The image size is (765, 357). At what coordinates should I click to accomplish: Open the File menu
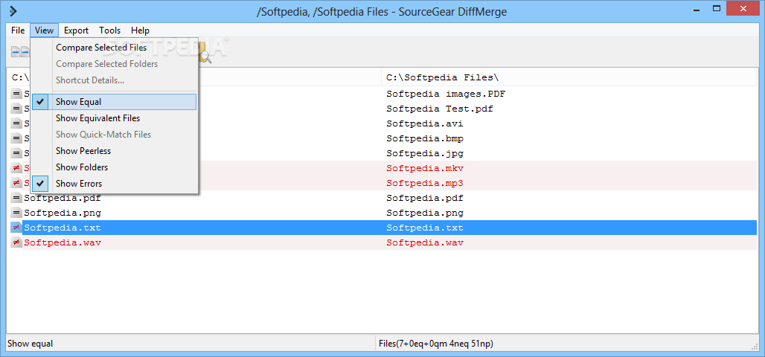coord(18,30)
